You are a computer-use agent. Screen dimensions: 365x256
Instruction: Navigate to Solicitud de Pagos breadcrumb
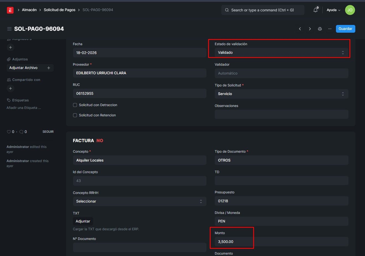tap(59, 10)
